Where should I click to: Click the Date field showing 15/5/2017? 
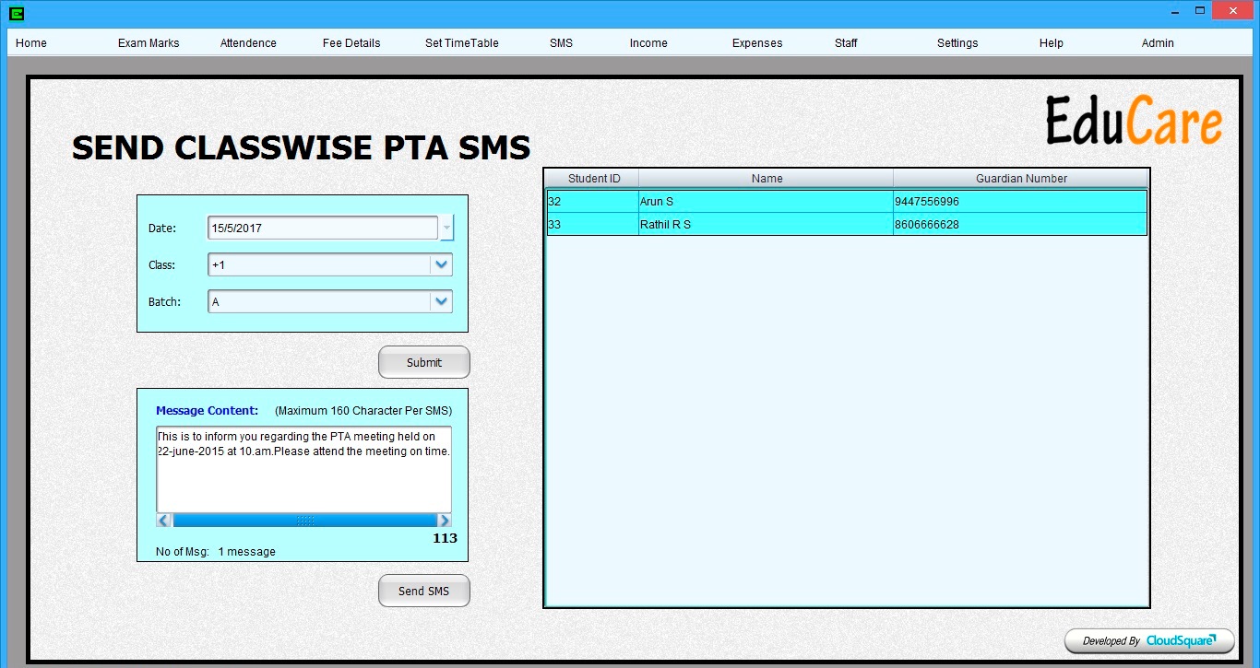(x=323, y=228)
